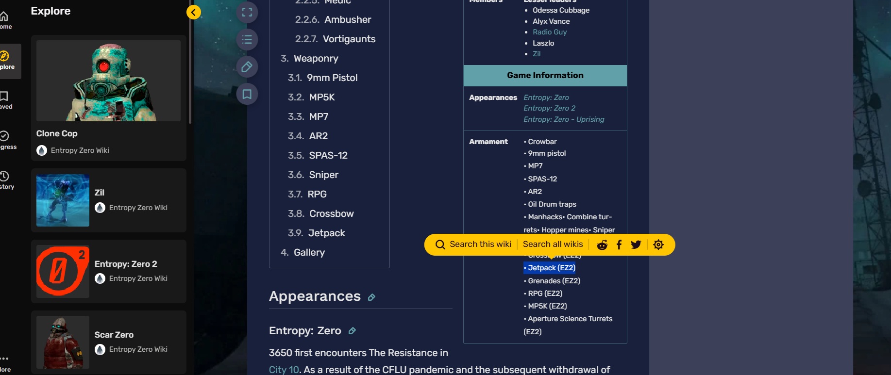891x375 pixels.
Task: Toggle the table of contents list icon
Action: pos(247,39)
